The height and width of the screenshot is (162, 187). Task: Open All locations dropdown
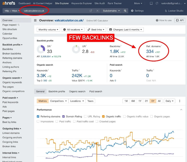pyautogui.click(x=73, y=29)
